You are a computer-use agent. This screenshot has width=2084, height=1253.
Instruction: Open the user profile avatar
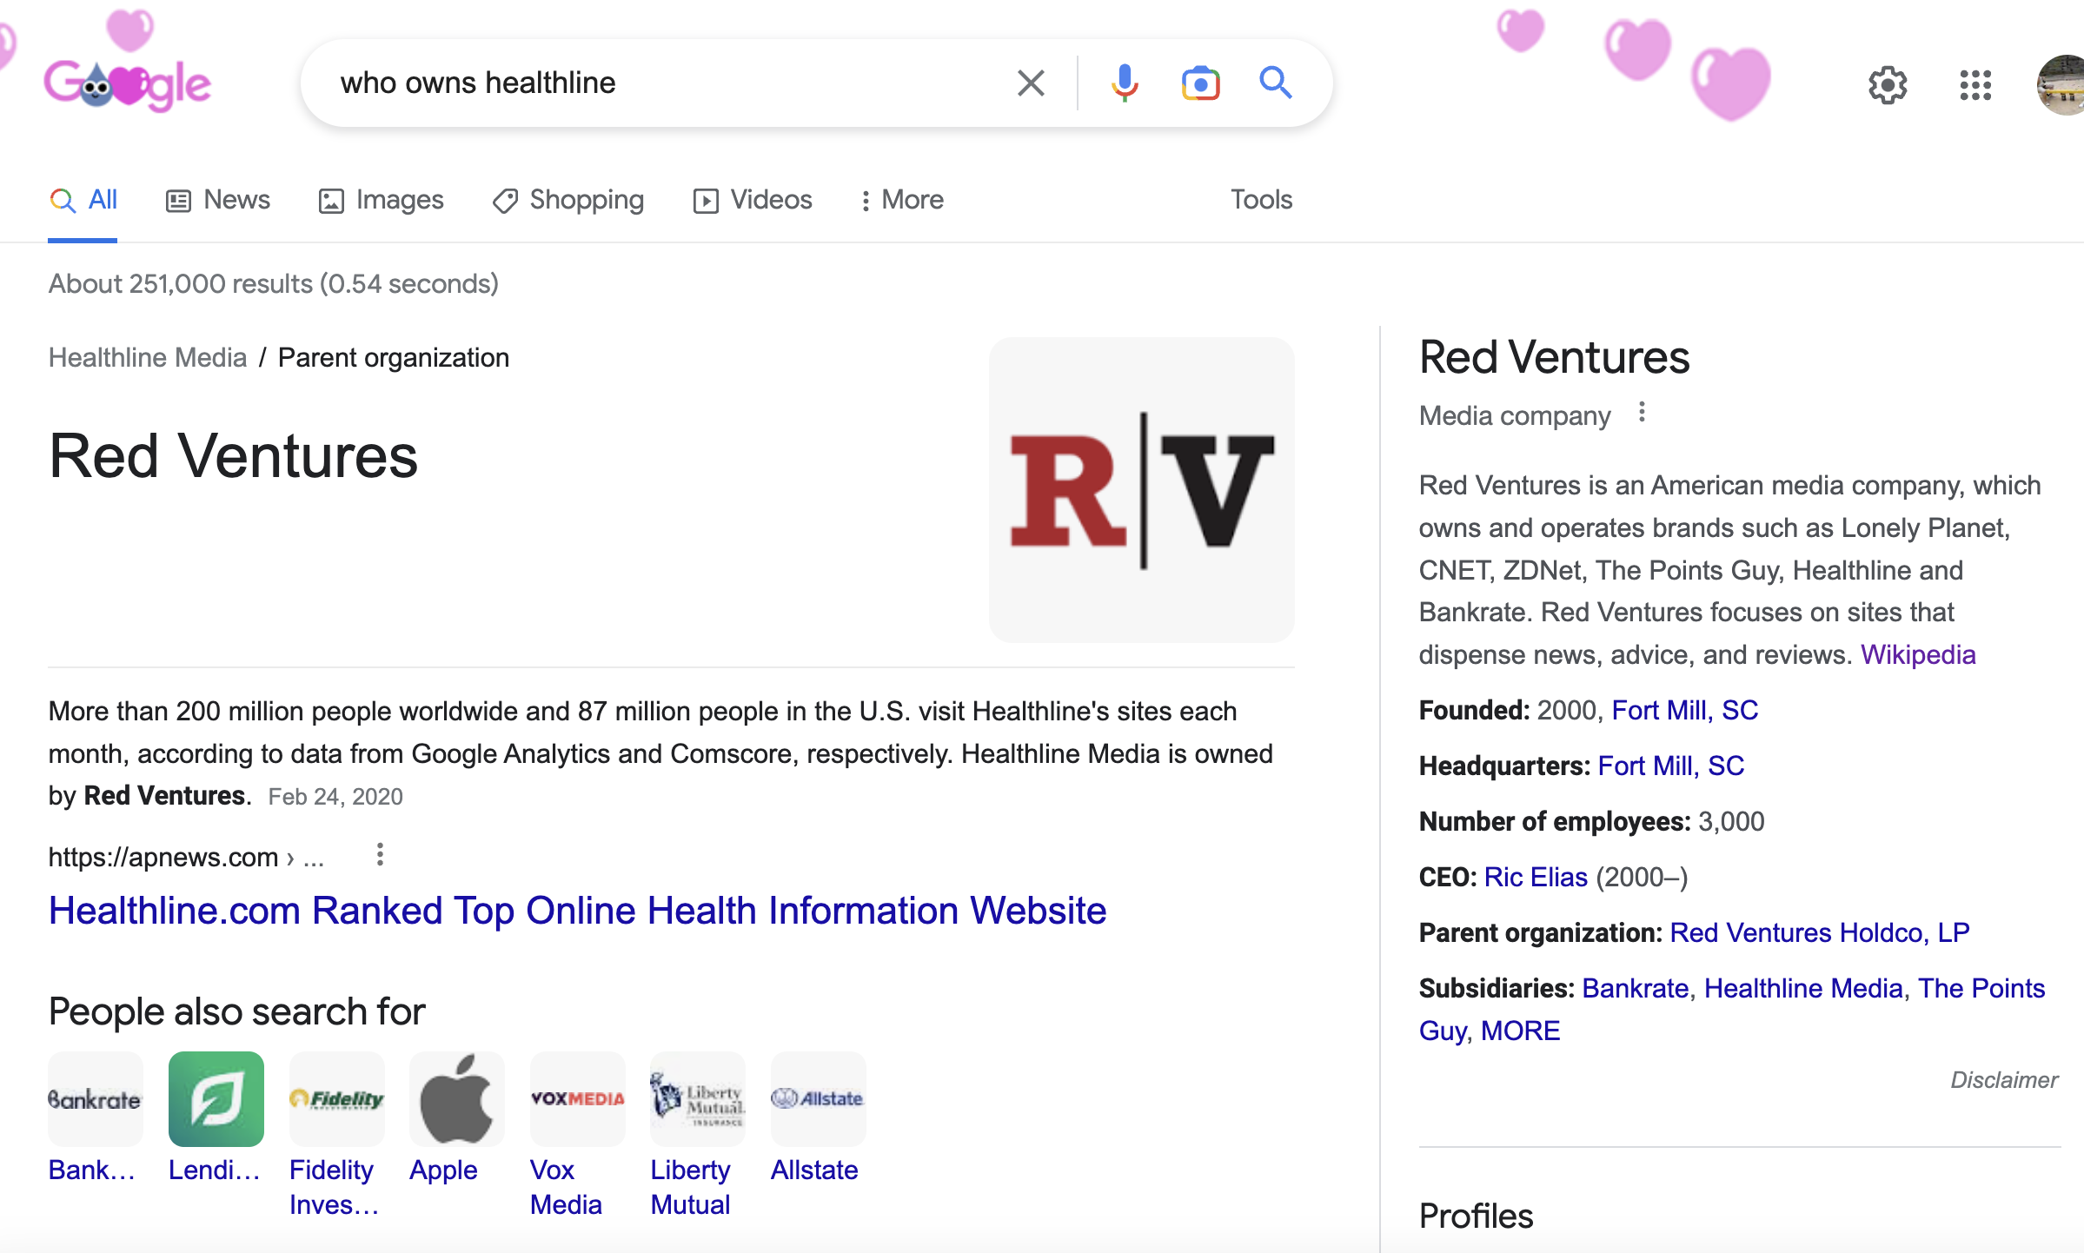pyautogui.click(x=2061, y=85)
